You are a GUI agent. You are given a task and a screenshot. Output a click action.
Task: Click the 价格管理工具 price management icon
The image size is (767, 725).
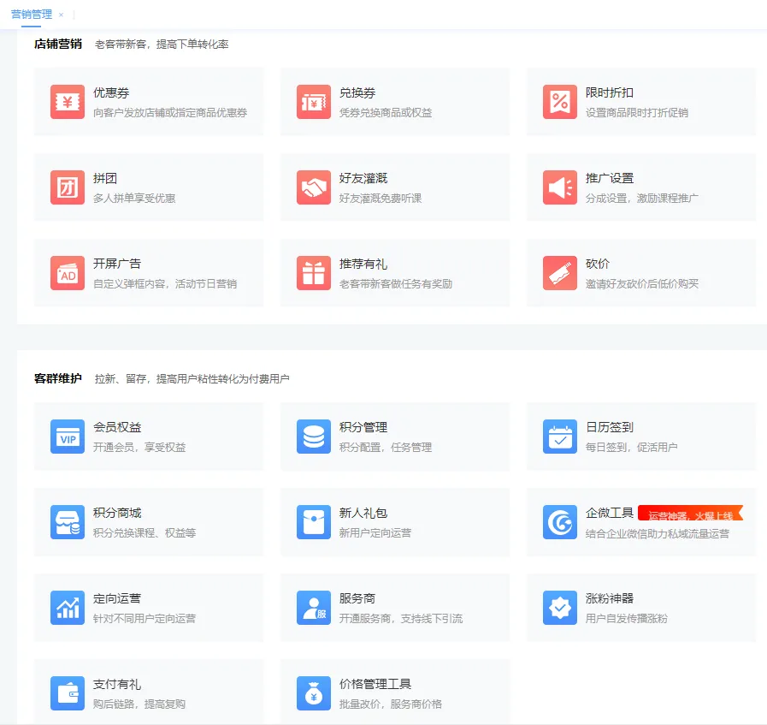[313, 695]
